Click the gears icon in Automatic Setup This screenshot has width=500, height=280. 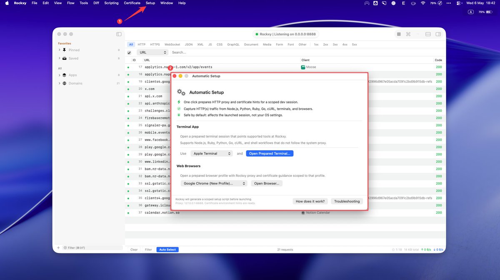click(181, 92)
